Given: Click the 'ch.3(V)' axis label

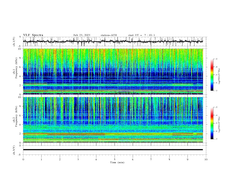Looking at the screenshot, I should pyautogui.click(x=14, y=150).
